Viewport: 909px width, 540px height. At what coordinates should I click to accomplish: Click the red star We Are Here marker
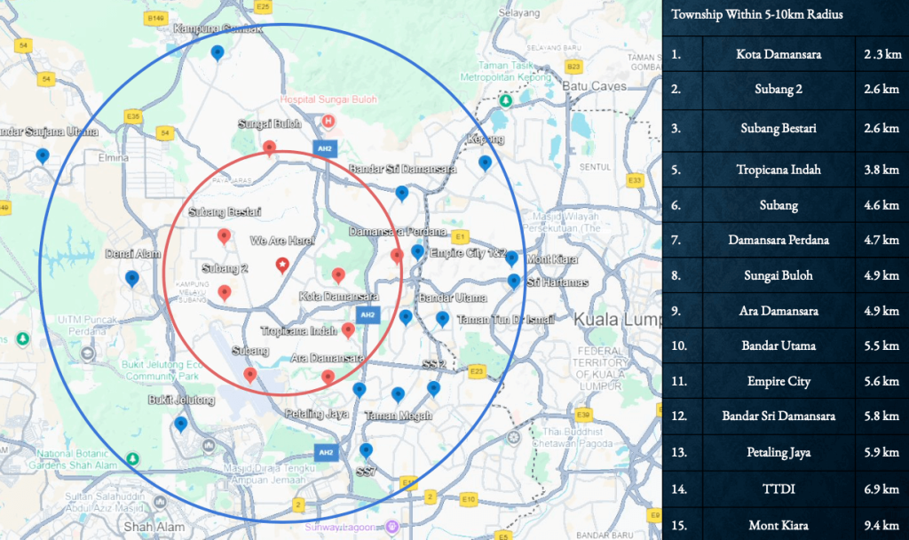[281, 264]
